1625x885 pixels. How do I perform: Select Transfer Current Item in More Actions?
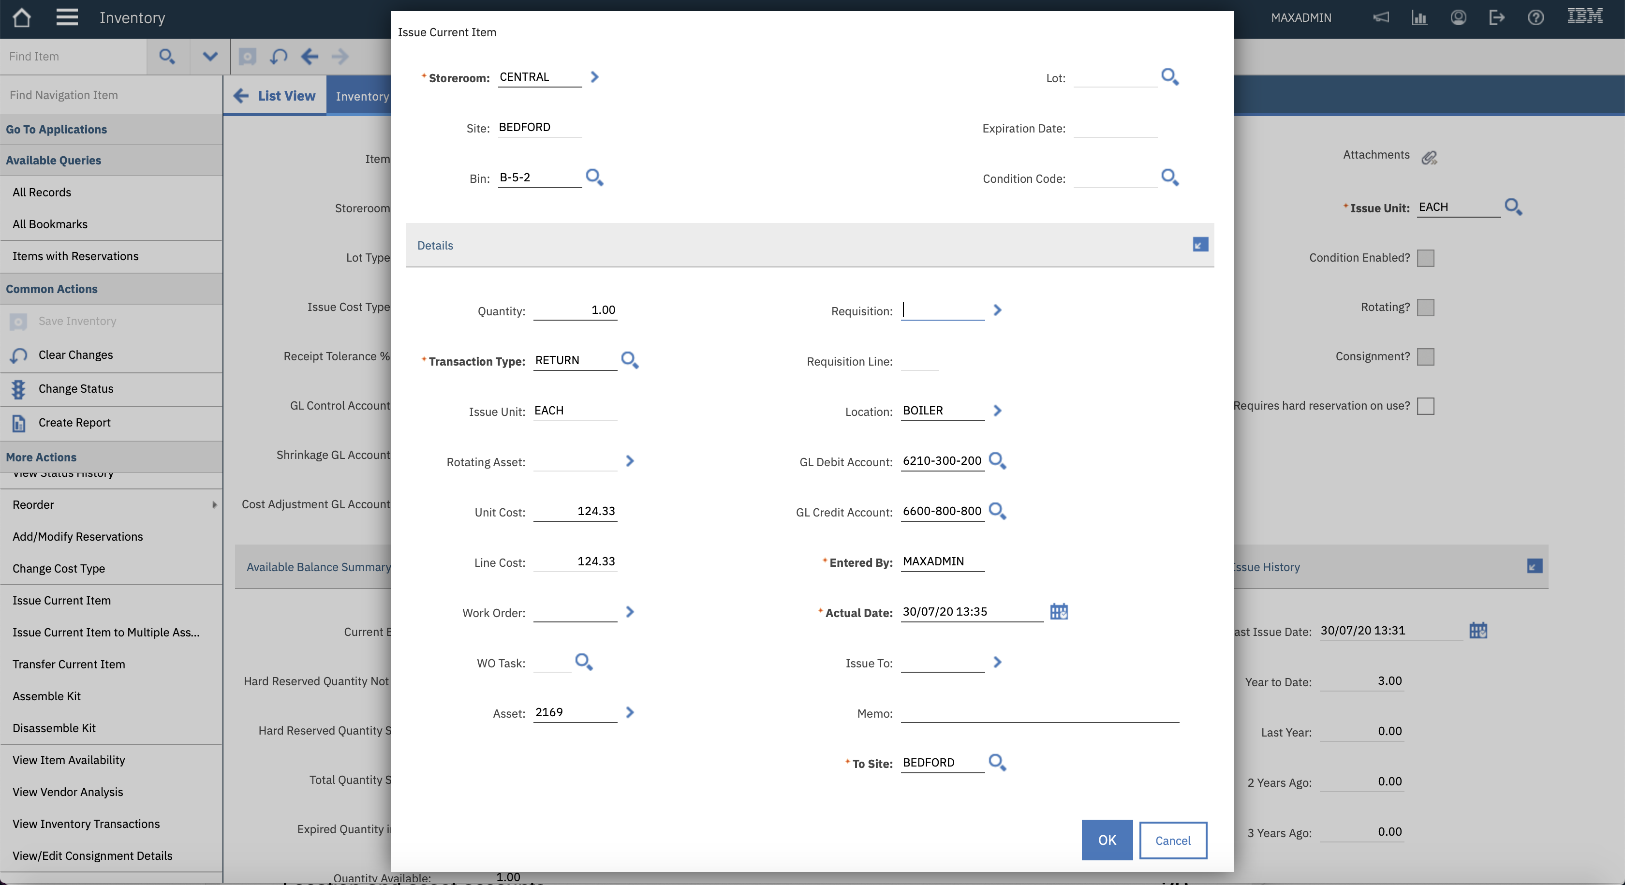(69, 664)
